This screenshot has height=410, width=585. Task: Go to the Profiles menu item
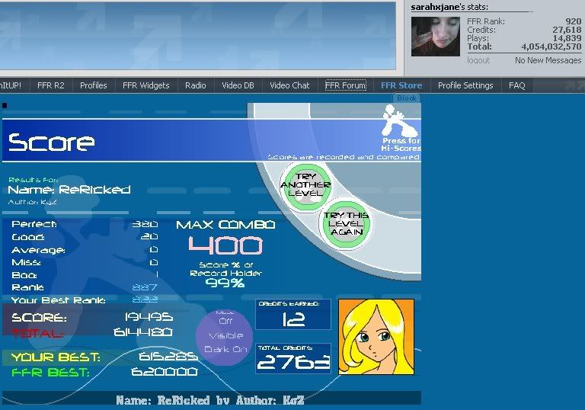click(94, 85)
